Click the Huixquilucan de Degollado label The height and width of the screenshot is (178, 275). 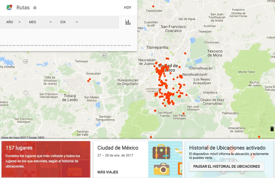click(128, 82)
